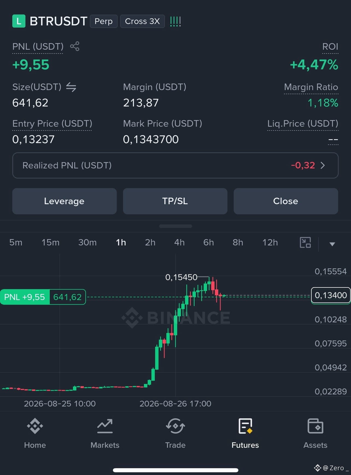
Task: Tap the green signal bars icon beside Cross 3X
Action: (175, 21)
